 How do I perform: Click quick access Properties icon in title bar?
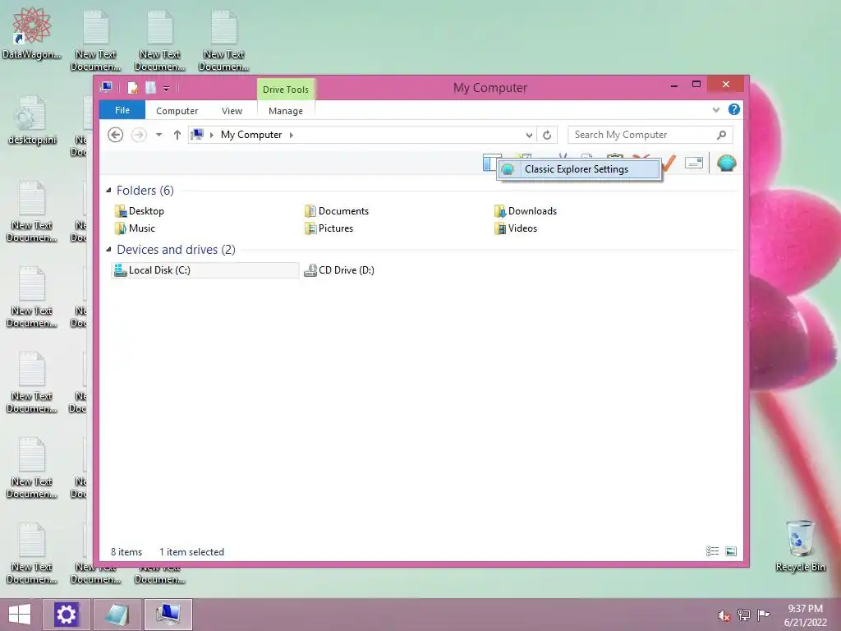click(132, 87)
